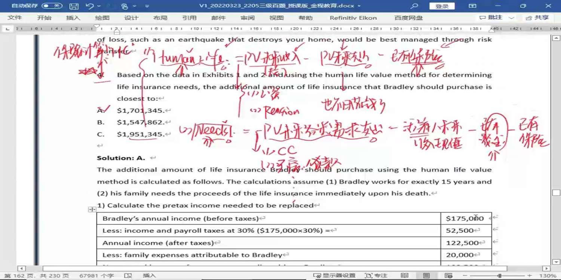Click table cell 'Bradley's annual income (before taxes)'
Screen dimensions: 561x280
click(269, 218)
